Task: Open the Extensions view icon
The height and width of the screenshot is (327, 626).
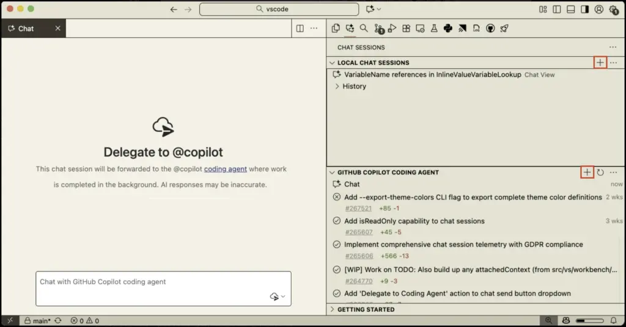Action: pyautogui.click(x=406, y=28)
